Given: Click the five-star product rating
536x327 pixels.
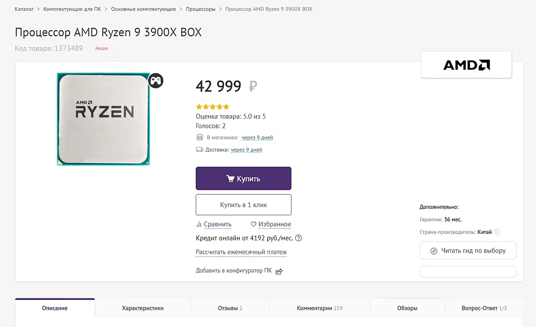Looking at the screenshot, I should 213,107.
